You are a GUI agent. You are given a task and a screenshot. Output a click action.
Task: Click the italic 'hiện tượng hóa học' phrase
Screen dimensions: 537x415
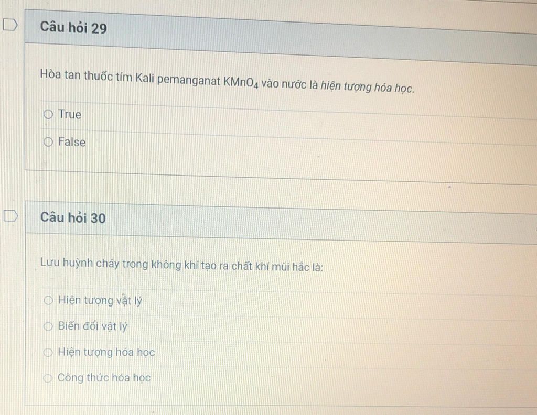[x=367, y=87]
